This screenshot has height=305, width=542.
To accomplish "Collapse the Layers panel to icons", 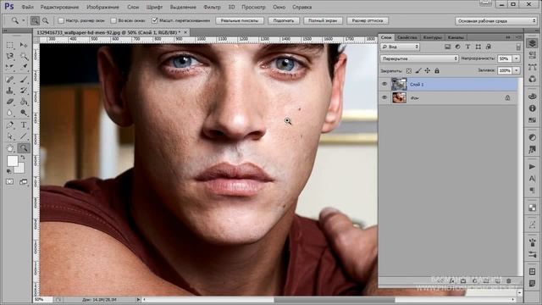I will click(x=508, y=37).
